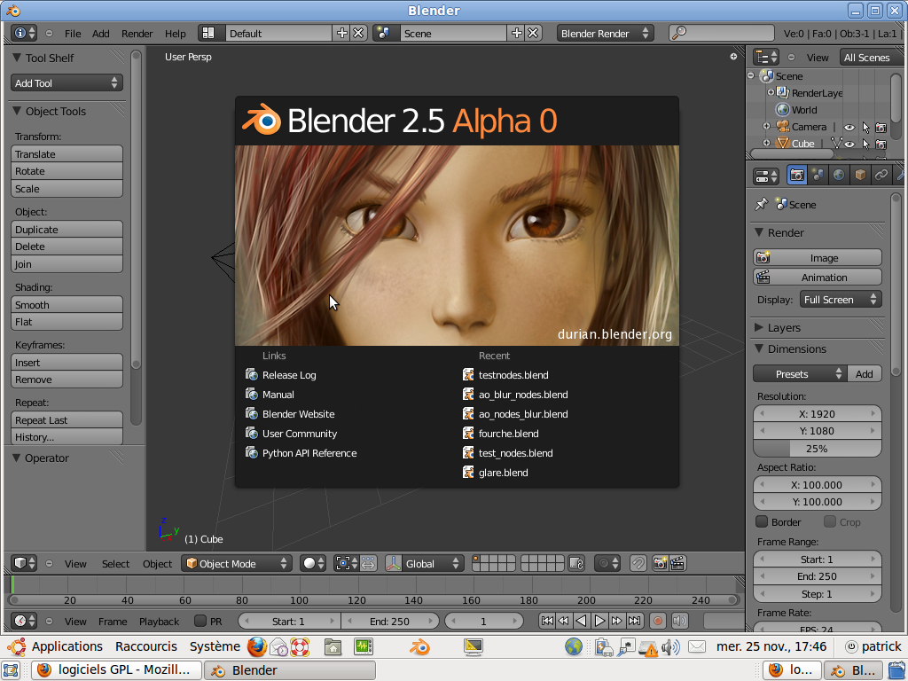Open the Render menu in the top bar
This screenshot has height=681, width=908.
[x=137, y=33]
